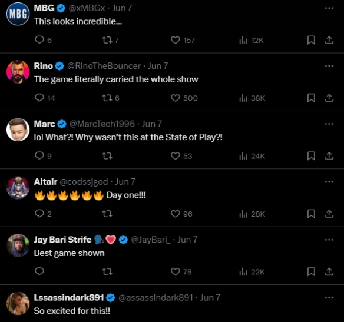This screenshot has height=322, width=344.
Task: Reply to Altair's tweet with 2 replies
Action: 43,214
